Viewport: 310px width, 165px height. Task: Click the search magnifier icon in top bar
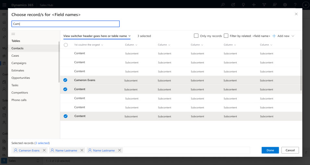[x=223, y=5]
